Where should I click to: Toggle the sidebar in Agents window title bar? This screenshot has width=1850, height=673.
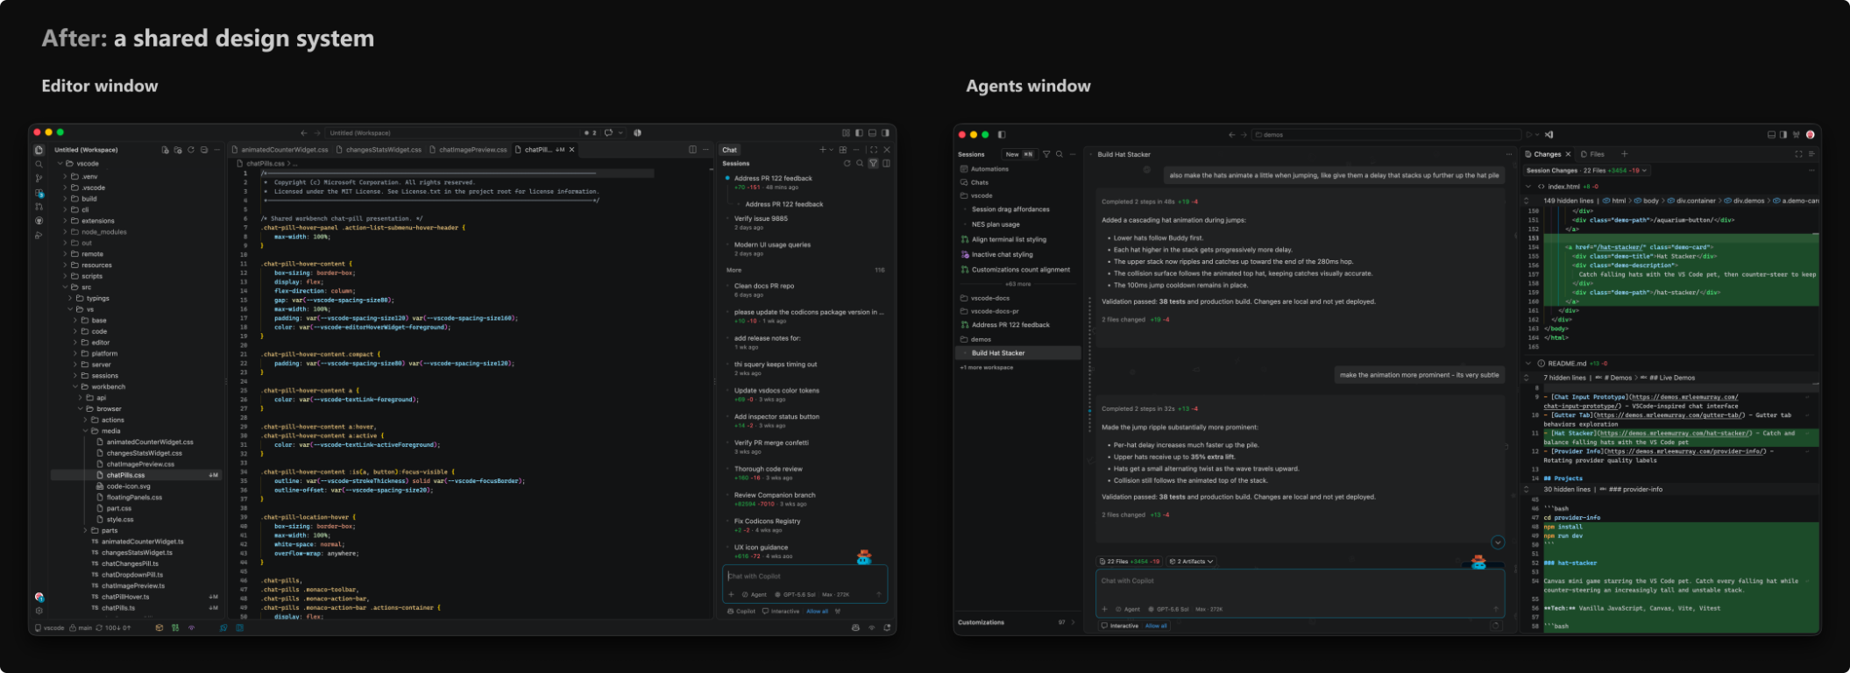coord(1002,135)
